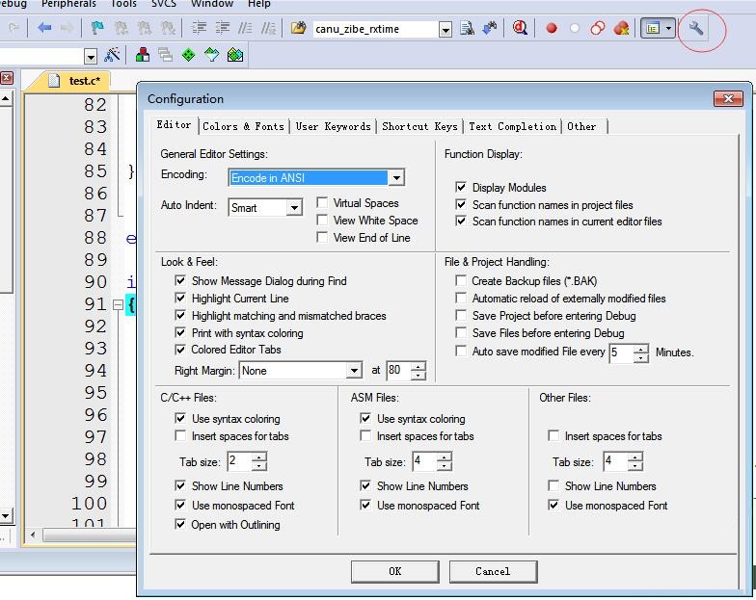Screen dimensions: 756x600
Task: Open the Auto Indent Smart dropdown
Action: coord(293,208)
